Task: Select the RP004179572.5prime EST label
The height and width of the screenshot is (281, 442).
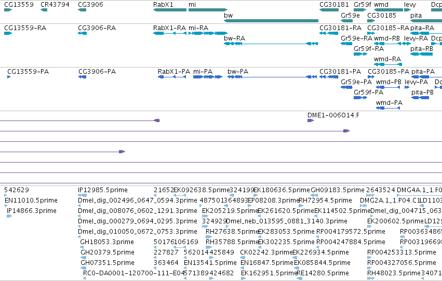Action: point(351,232)
